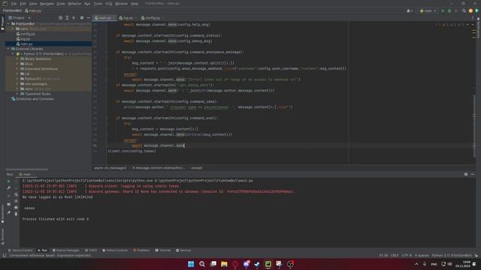Open Python Packages tool window
This screenshot has height=270, width=481.
[66, 250]
